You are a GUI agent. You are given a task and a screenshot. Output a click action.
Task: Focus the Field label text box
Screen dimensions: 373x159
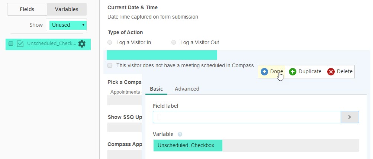pos(247,117)
